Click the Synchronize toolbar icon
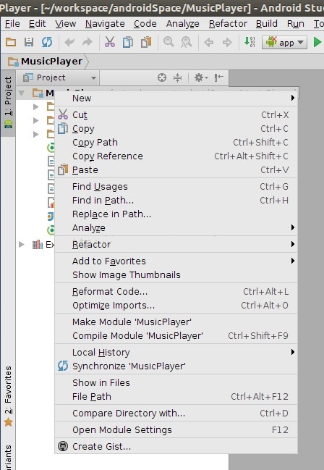 [x=47, y=42]
